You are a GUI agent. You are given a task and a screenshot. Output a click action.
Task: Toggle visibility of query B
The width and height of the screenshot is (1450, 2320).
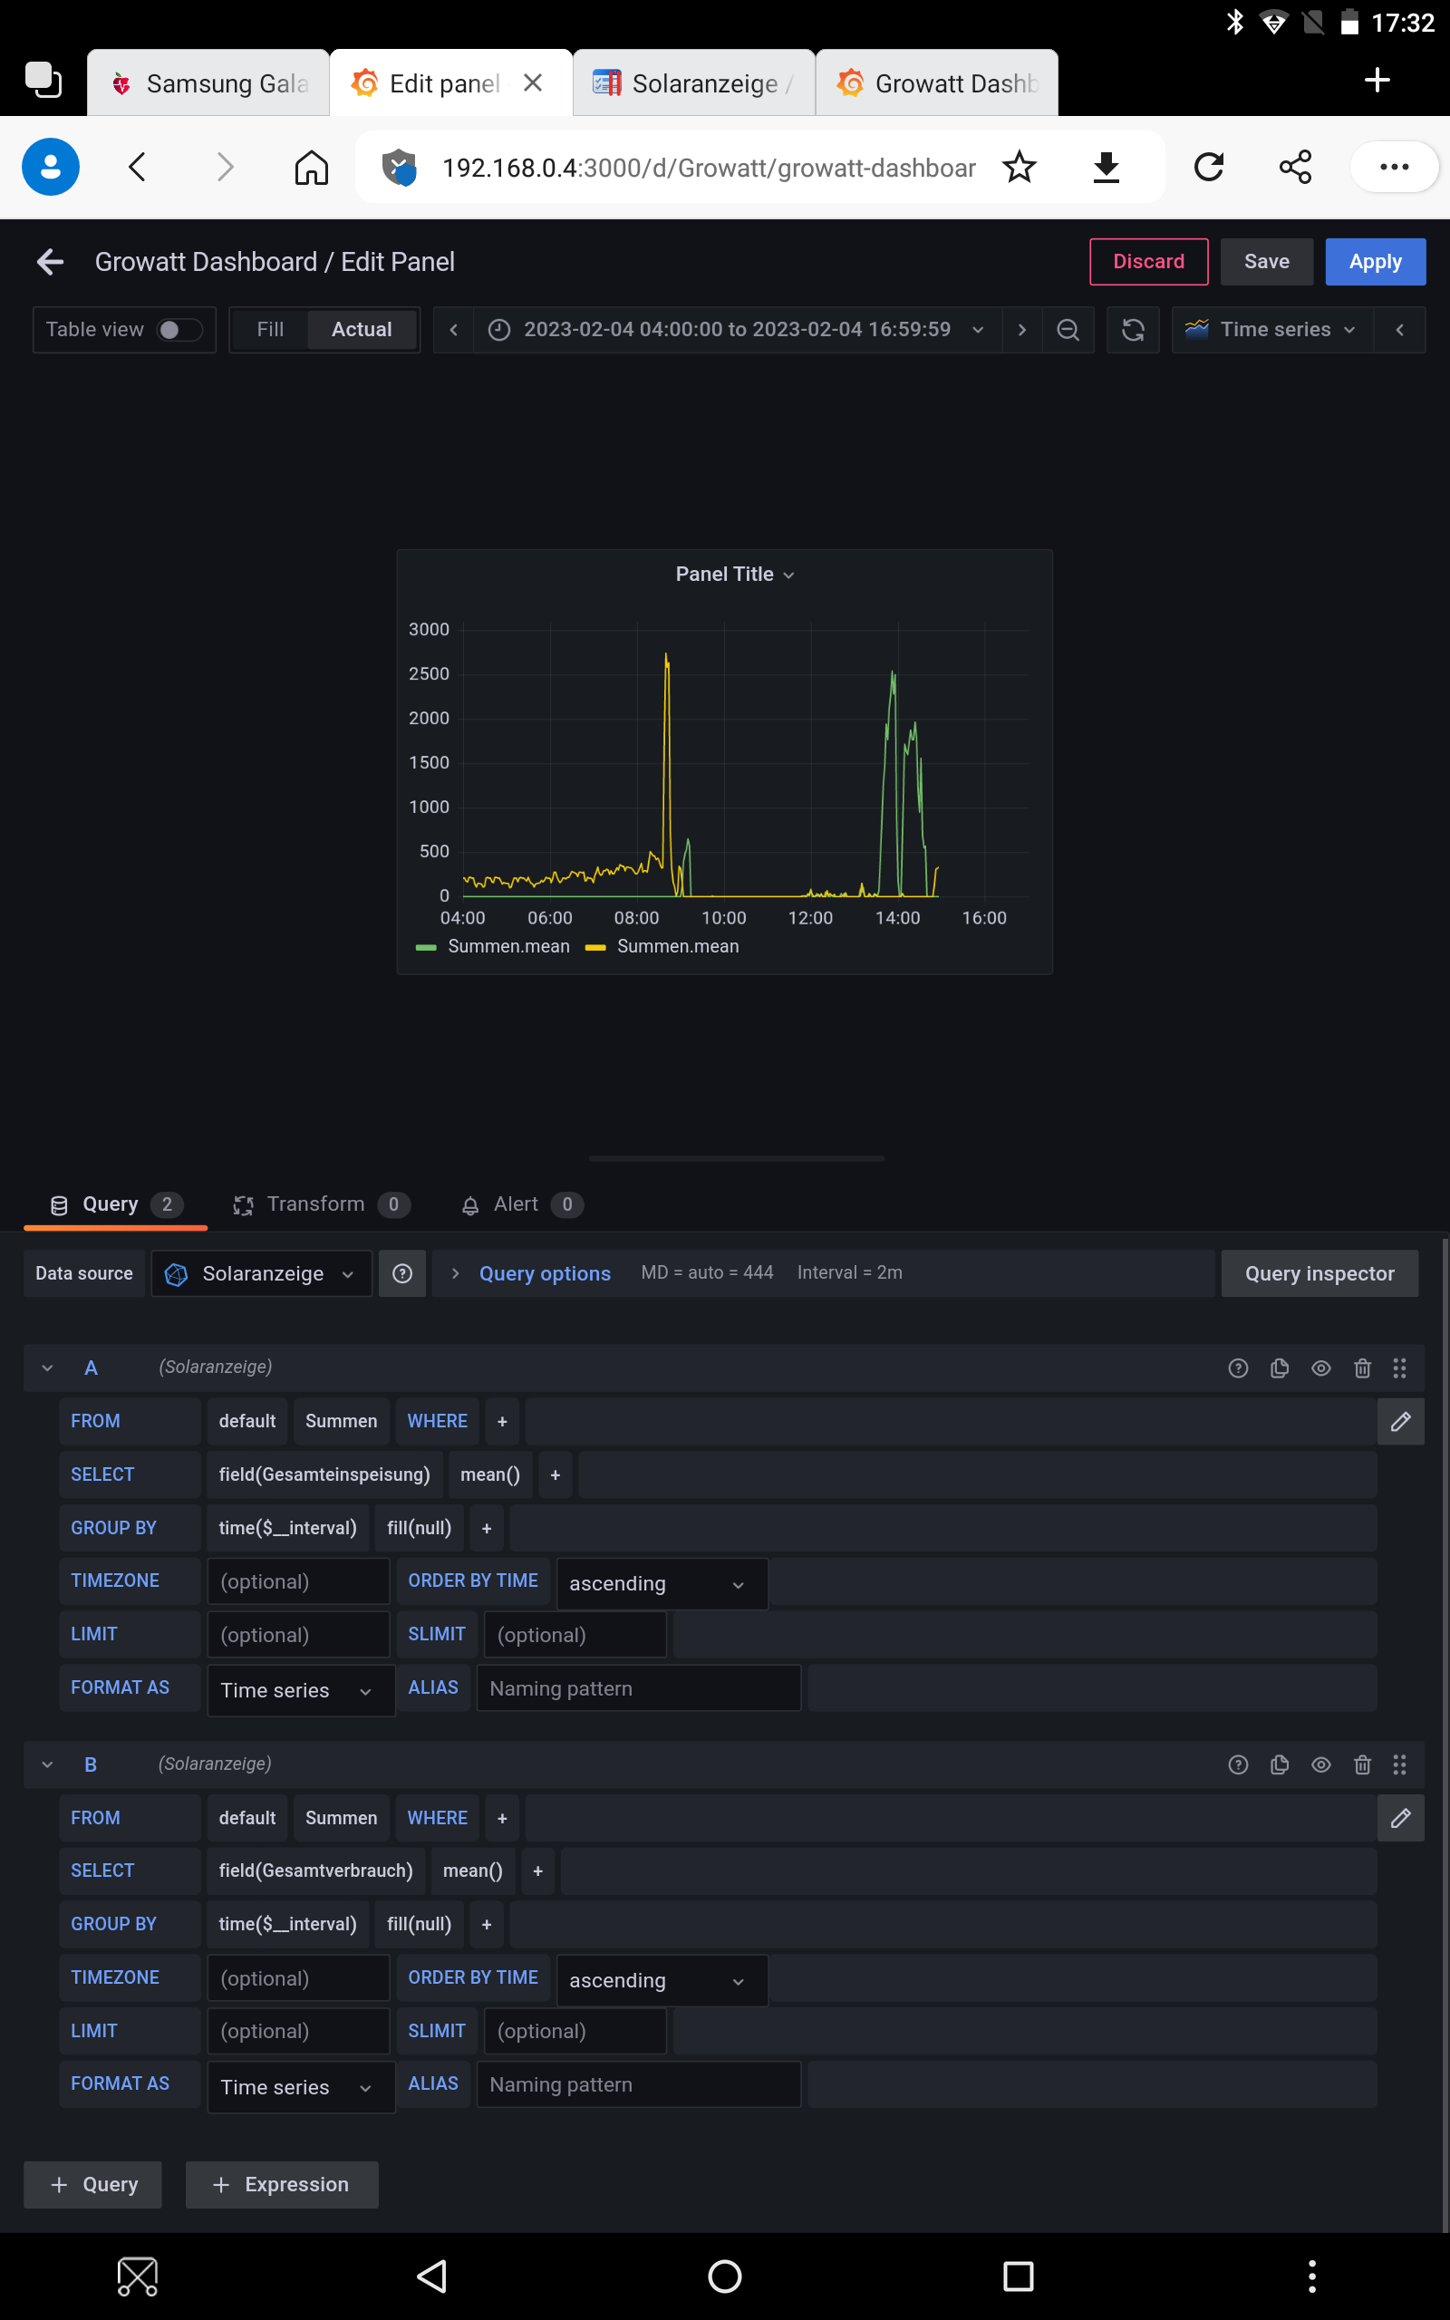pos(1320,1765)
